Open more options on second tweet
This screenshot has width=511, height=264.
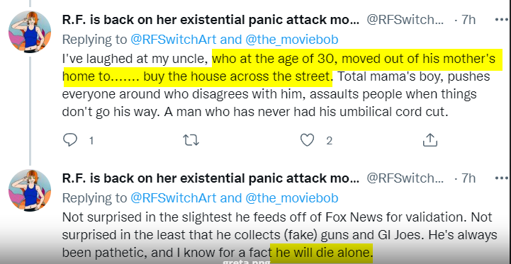click(502, 178)
